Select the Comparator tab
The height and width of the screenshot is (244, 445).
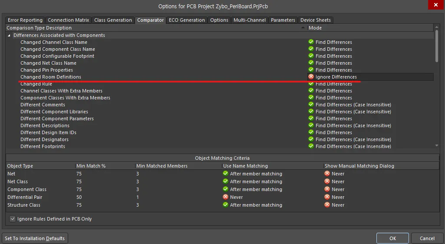point(150,20)
